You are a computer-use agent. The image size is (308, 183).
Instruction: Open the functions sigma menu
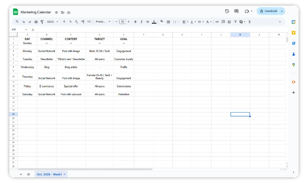coord(250,22)
